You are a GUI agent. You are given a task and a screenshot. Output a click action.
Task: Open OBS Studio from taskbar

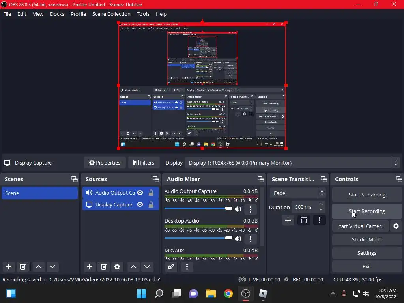[x=245, y=294]
